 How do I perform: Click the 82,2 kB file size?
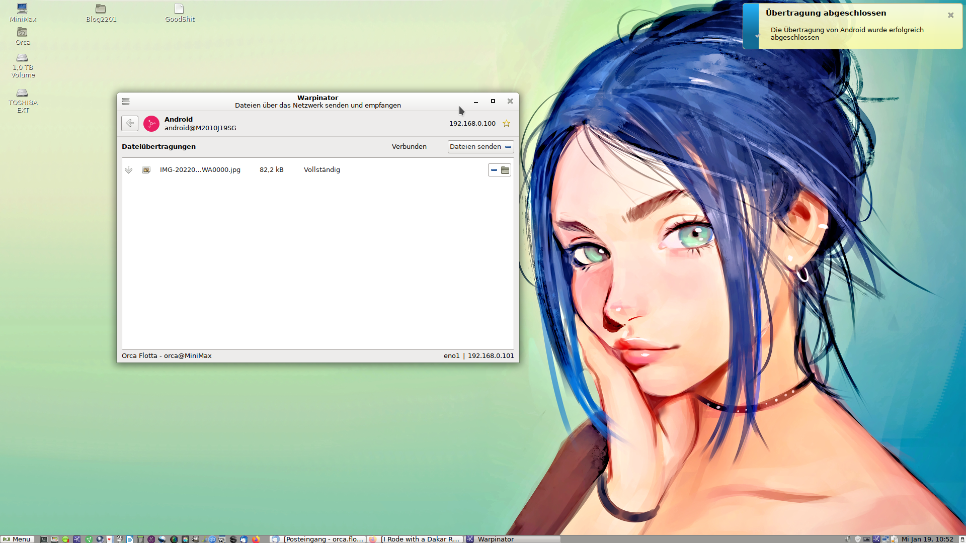[x=272, y=170]
